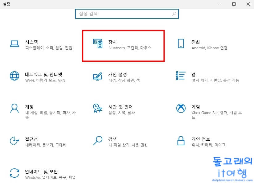Open the 네트워크 및 인터넷 globe icon
This screenshot has height=186, width=254.
(14, 76)
